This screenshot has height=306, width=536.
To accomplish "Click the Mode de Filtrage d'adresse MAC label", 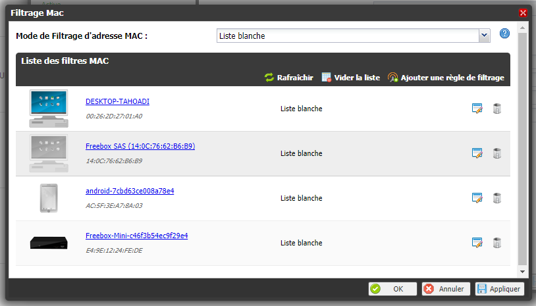I will 82,36.
